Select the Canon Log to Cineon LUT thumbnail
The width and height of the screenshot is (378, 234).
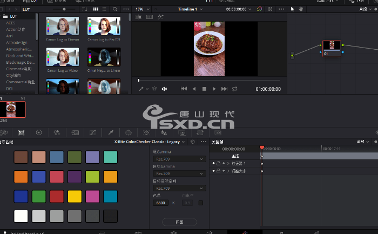(x=63, y=26)
